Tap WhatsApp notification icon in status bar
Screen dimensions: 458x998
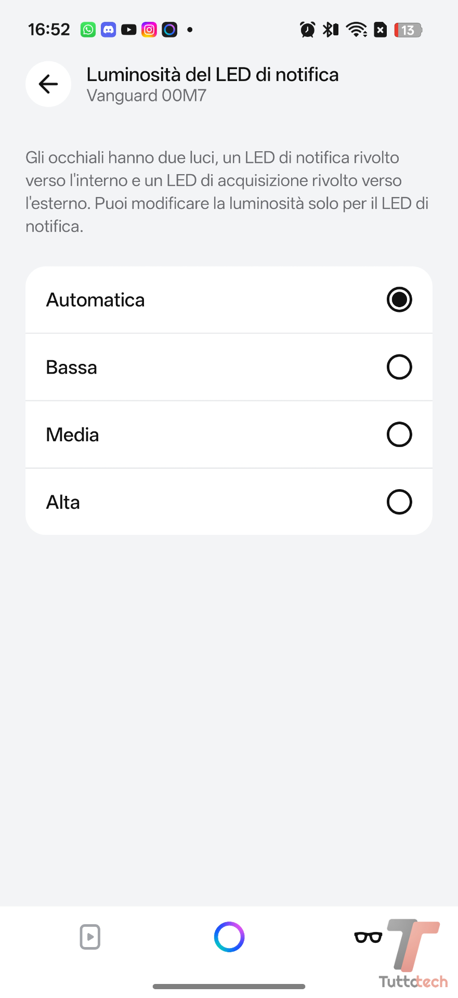(88, 30)
